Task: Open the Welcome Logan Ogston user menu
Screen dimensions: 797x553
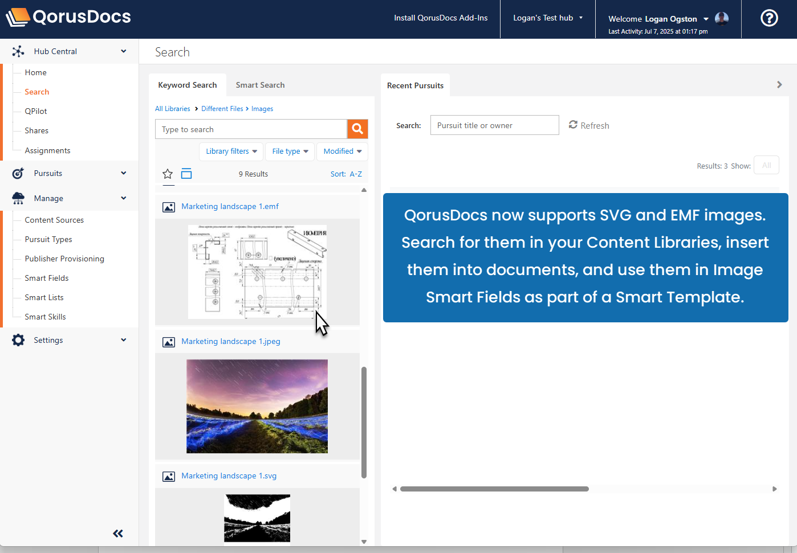Action: [x=658, y=19]
